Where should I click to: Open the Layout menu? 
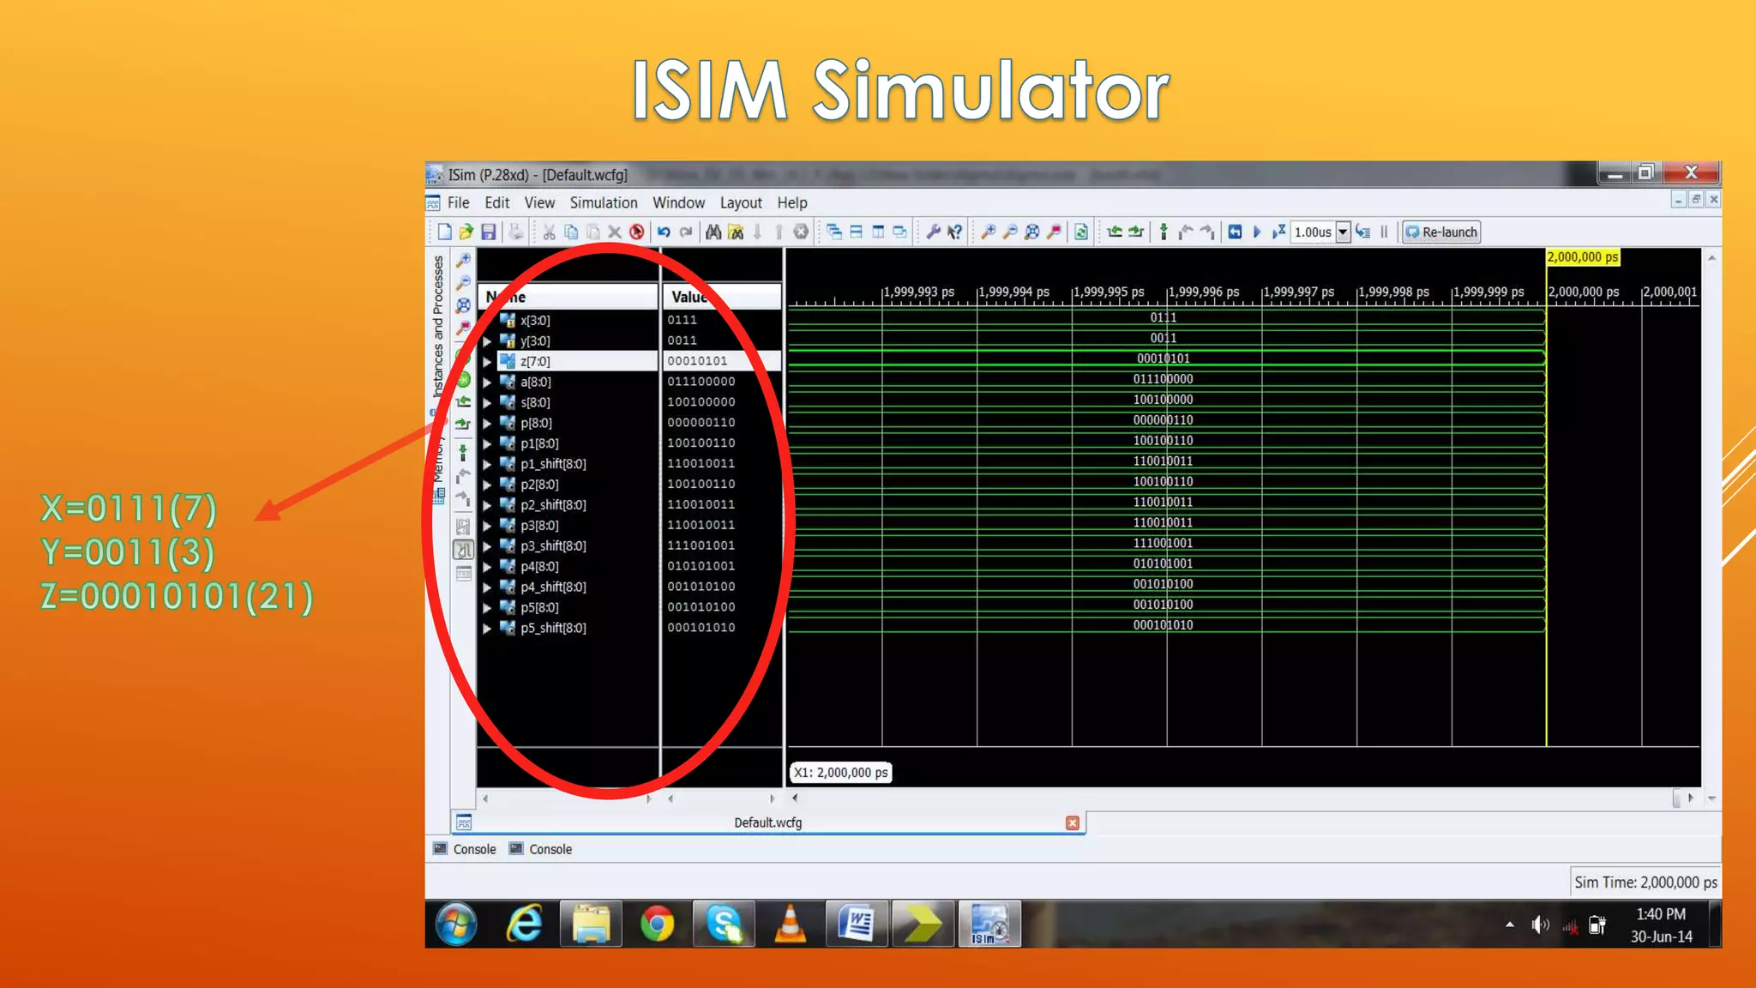[740, 202]
